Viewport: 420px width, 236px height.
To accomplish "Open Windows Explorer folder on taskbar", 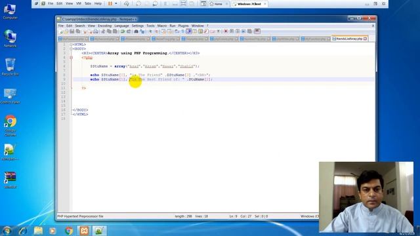I will (38, 231).
